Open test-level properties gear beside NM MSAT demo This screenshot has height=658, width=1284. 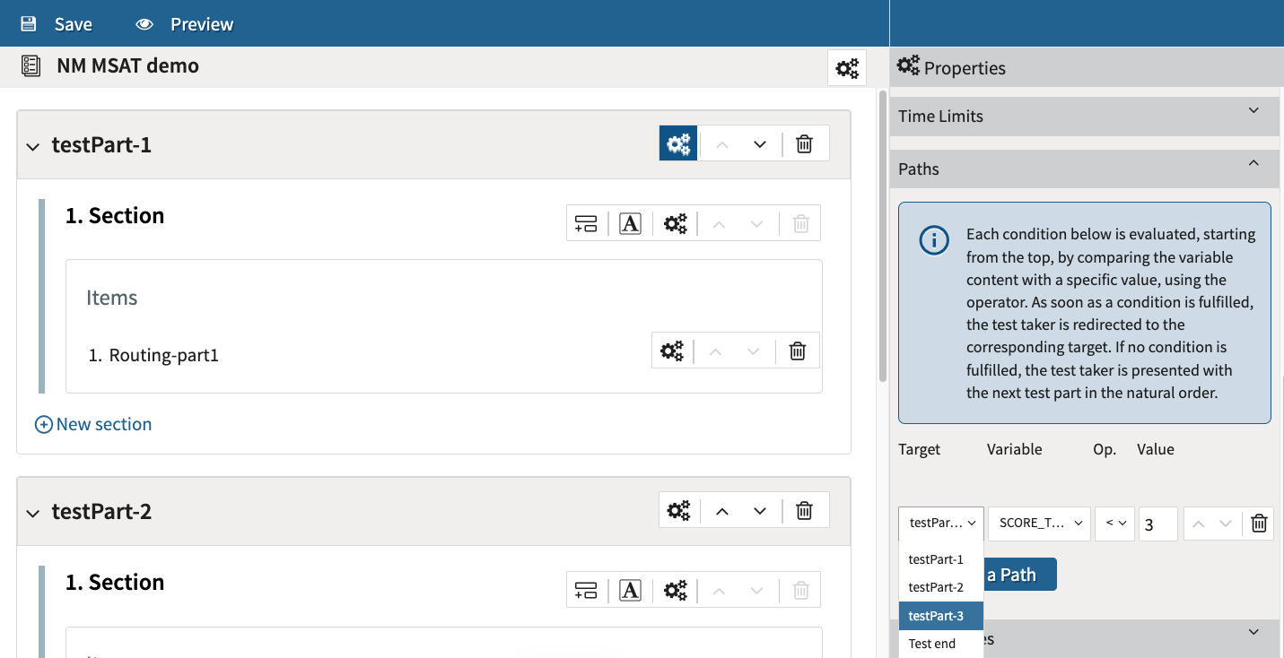[x=847, y=68]
